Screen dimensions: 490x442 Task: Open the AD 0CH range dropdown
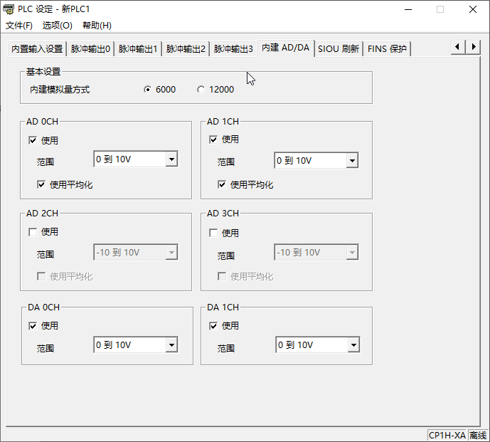click(171, 159)
